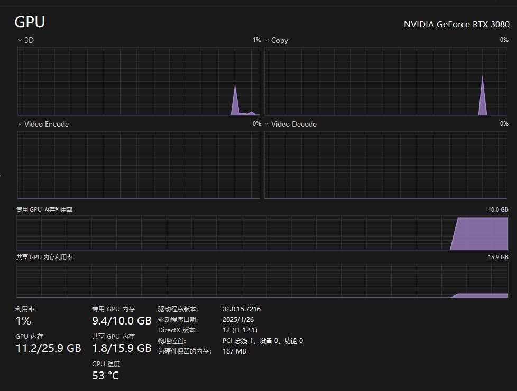Image resolution: width=517 pixels, height=391 pixels.
Task: Select the 11.2/25.9 GB GPU memory value
Action: [x=48, y=348]
